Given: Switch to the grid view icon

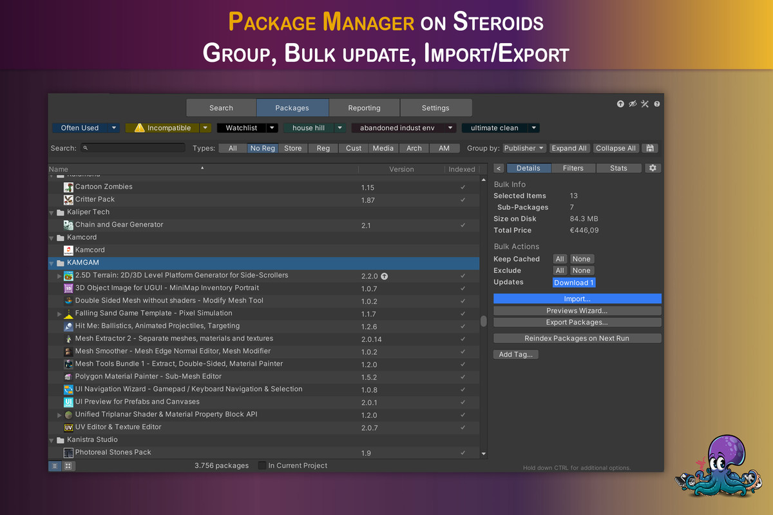Looking at the screenshot, I should tap(68, 465).
